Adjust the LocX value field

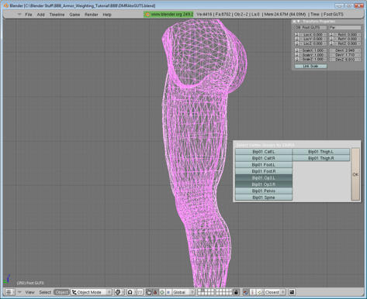(x=313, y=35)
